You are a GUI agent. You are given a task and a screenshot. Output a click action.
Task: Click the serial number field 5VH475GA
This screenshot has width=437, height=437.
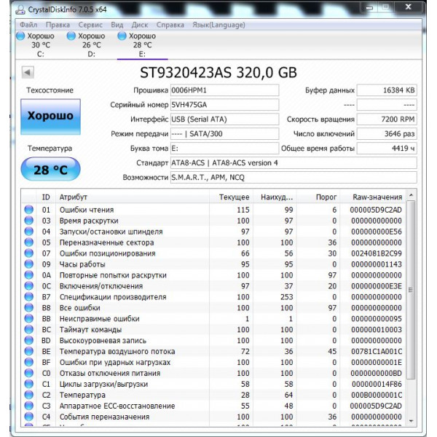pos(224,105)
